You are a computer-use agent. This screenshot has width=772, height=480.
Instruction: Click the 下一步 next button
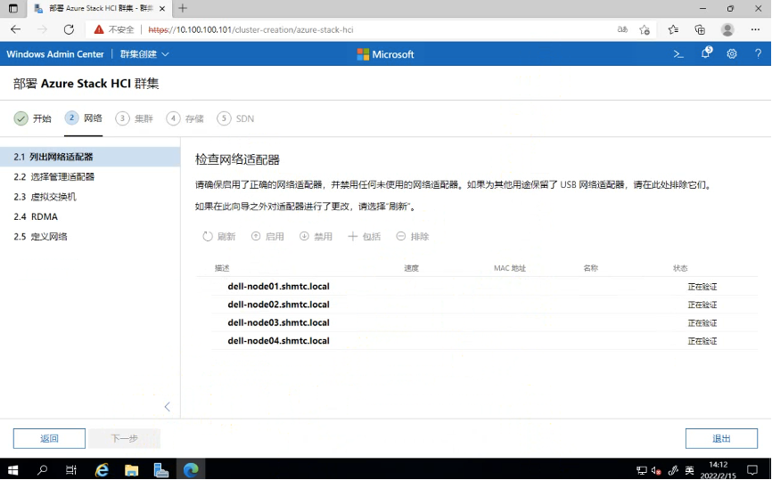[125, 439]
